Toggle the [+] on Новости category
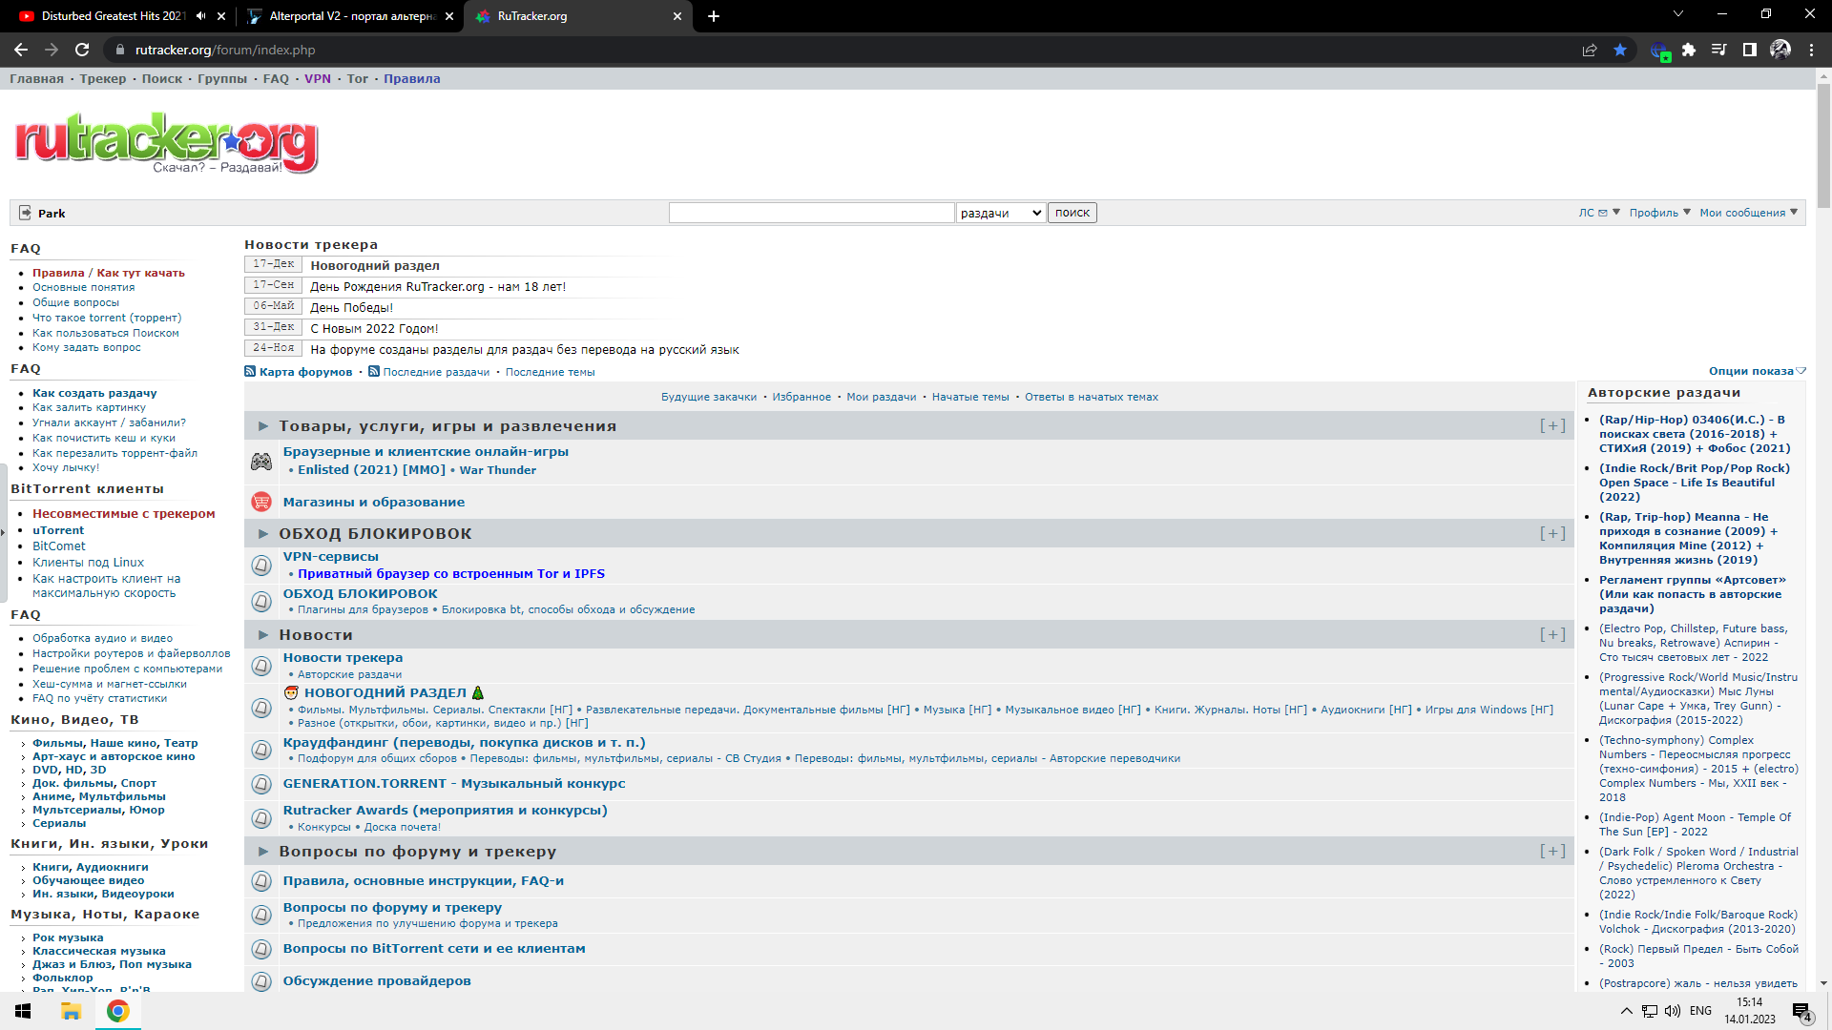Image resolution: width=1832 pixels, height=1030 pixels. pyautogui.click(x=1552, y=635)
